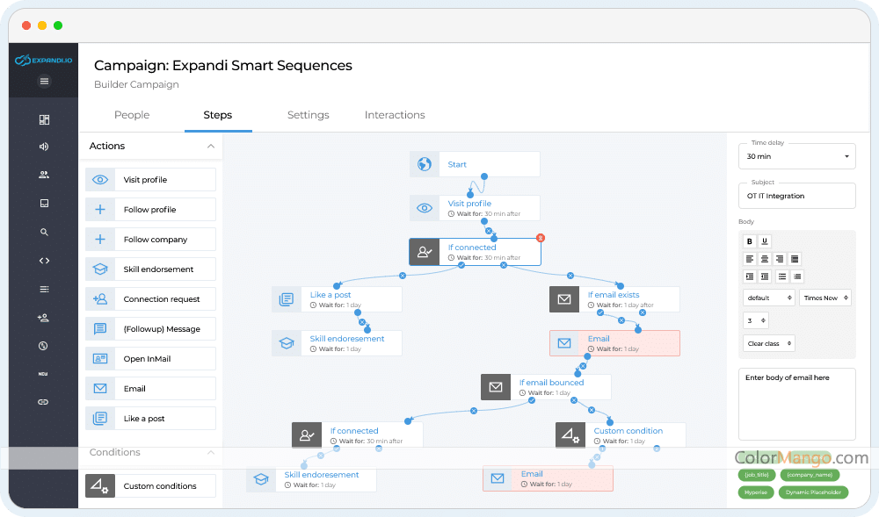The height and width of the screenshot is (517, 879).
Task: Click the Open InMail action icon
Action: click(100, 359)
